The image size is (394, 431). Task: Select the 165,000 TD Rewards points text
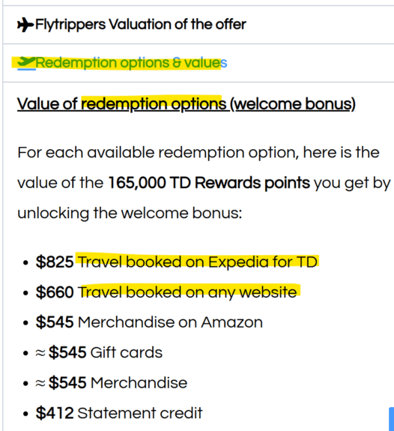pos(209,183)
